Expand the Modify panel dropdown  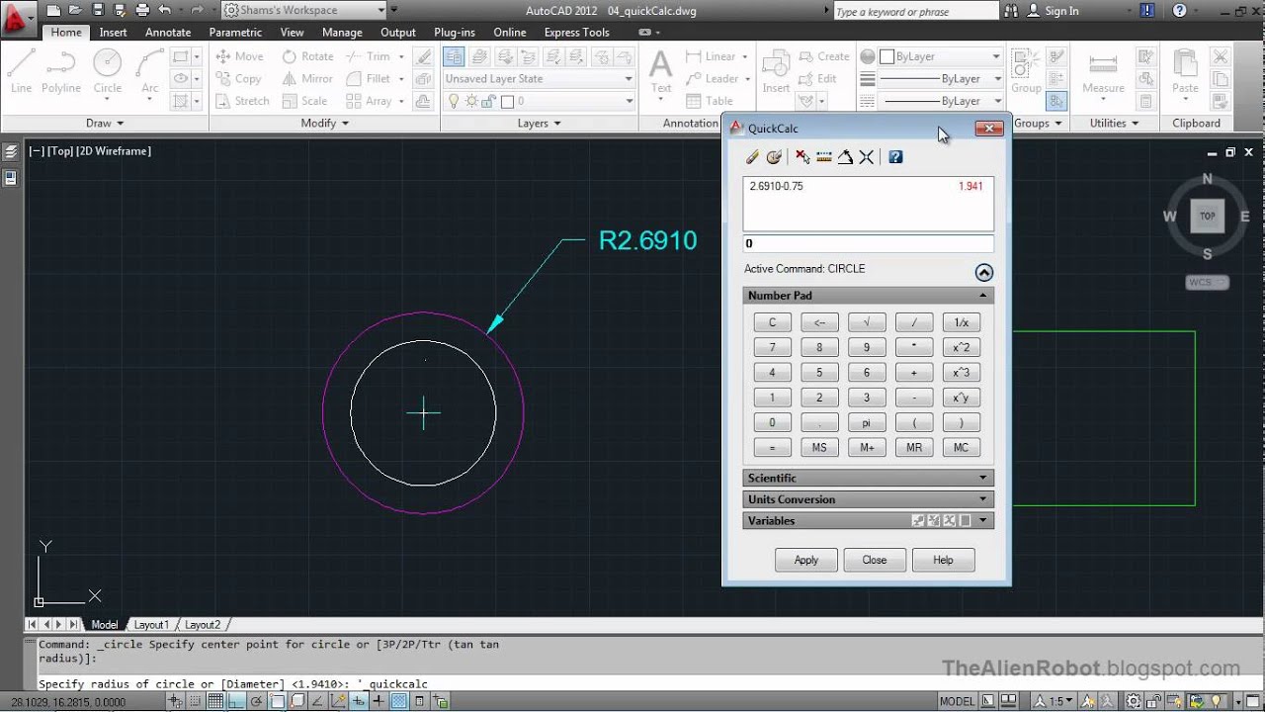click(x=325, y=123)
